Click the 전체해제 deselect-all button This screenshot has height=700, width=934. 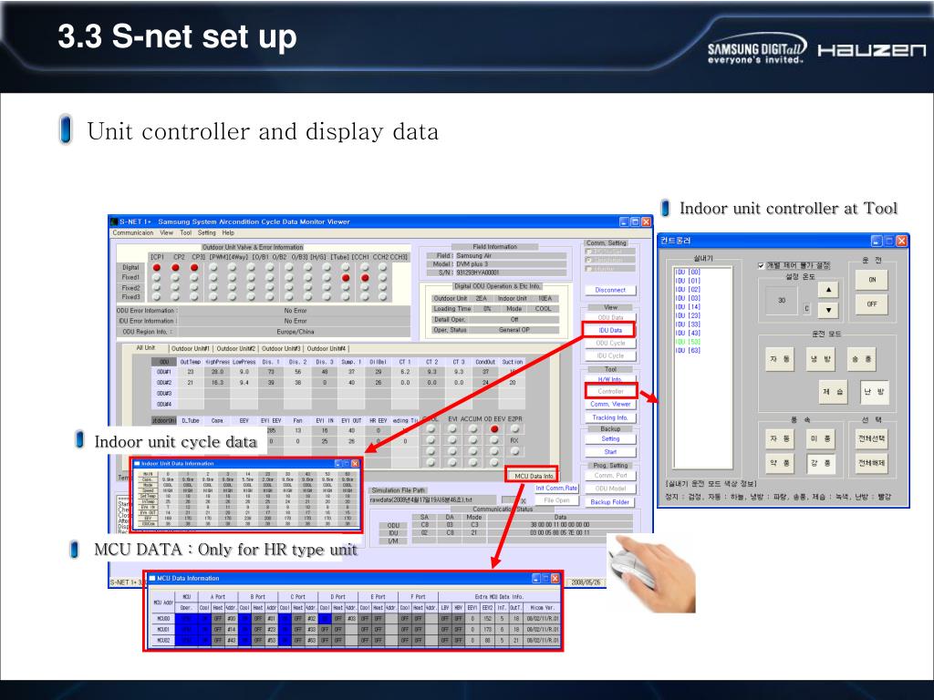pyautogui.click(x=871, y=463)
